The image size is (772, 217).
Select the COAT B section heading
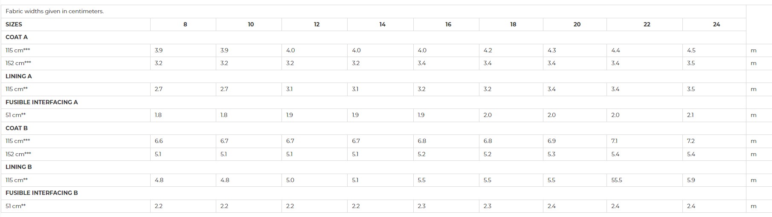tap(17, 128)
